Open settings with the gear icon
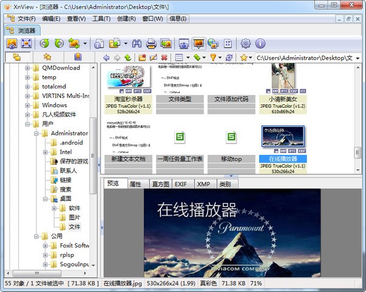Image resolution: width=366 pixels, height=292 pixels. (246, 43)
